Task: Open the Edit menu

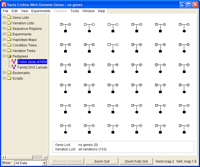Action: click(14, 11)
